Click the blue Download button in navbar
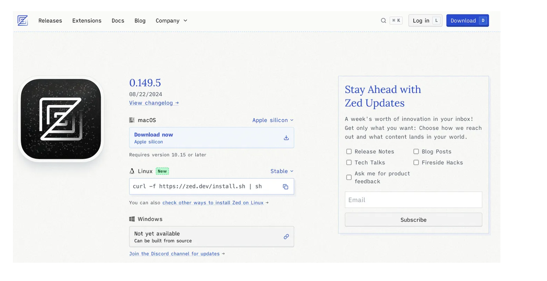The width and height of the screenshot is (547, 281). 467,20
